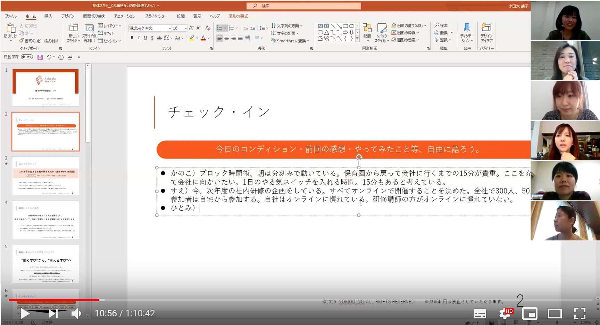Toggle Bold formatting
Image resolution: width=600 pixels, height=325 pixels.
click(x=132, y=38)
